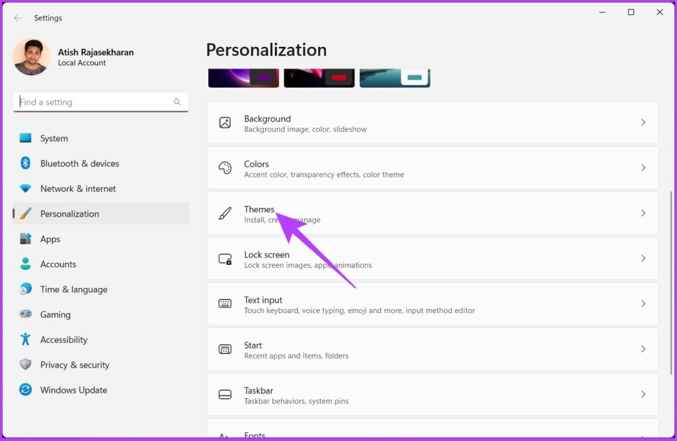The height and width of the screenshot is (441, 677).
Task: Select Network & internet
Action: point(100,188)
